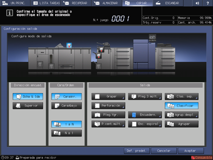Click the Dirección encuad. header
Image resolution: width=213 pixels, height=160 pixels.
(28, 85)
